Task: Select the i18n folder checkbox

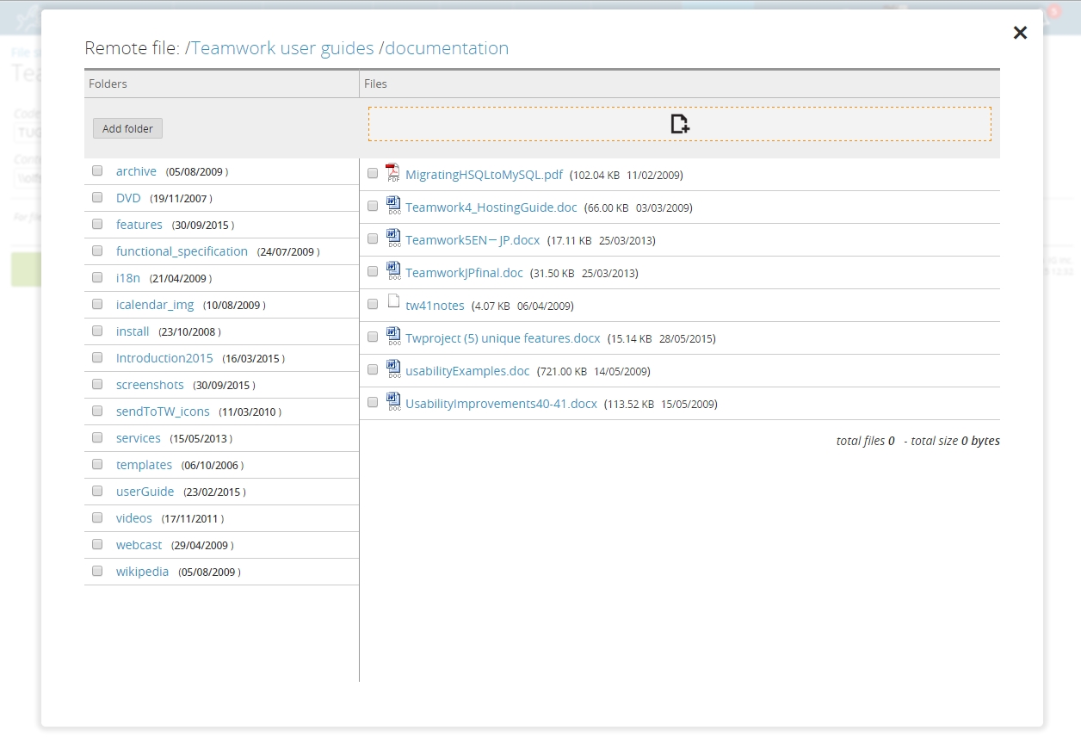Action: pos(97,278)
